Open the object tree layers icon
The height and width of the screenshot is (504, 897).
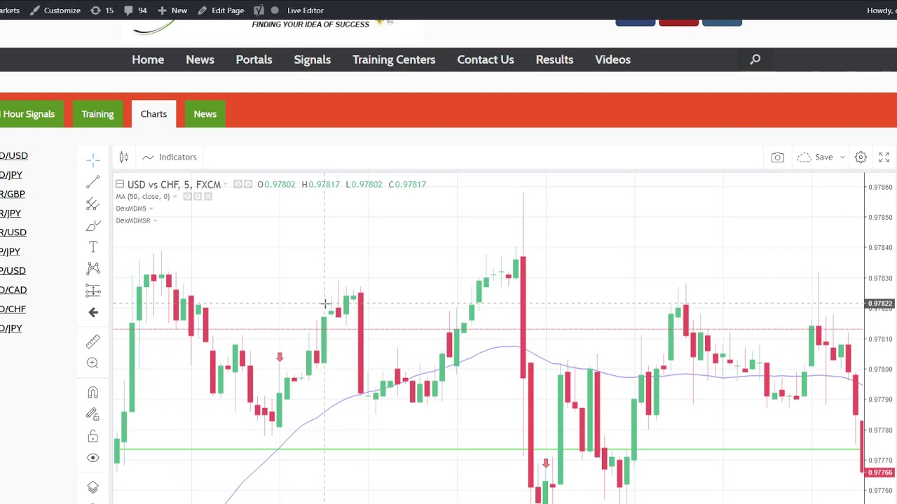93,487
